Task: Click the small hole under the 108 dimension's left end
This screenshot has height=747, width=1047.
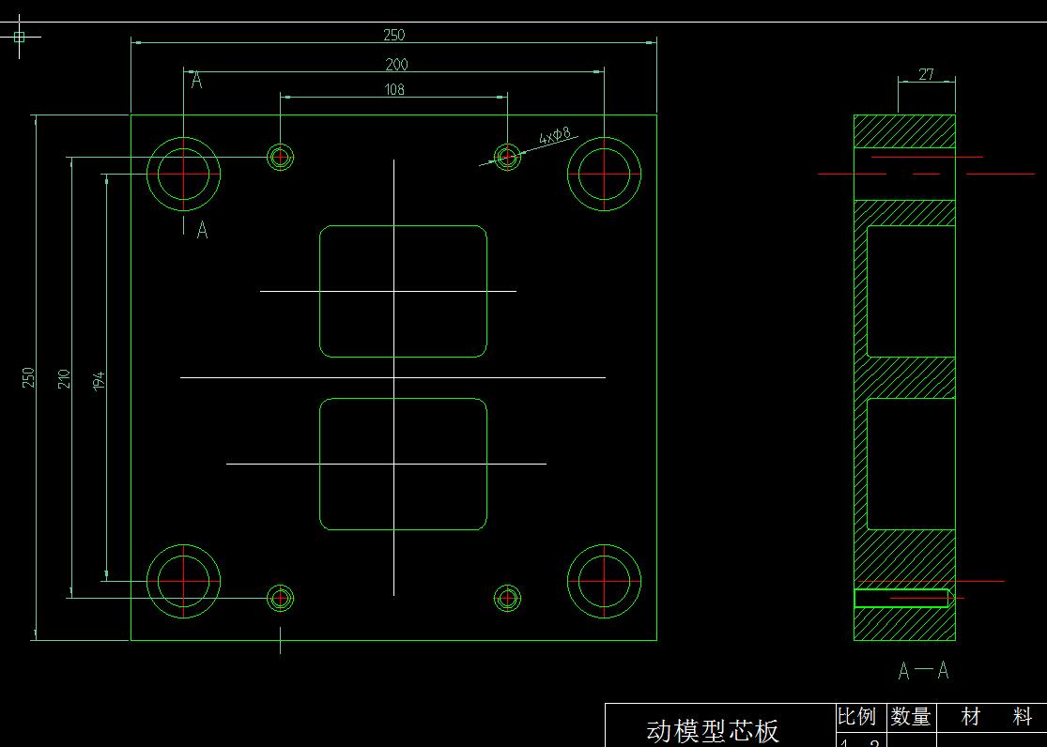Action: click(281, 157)
